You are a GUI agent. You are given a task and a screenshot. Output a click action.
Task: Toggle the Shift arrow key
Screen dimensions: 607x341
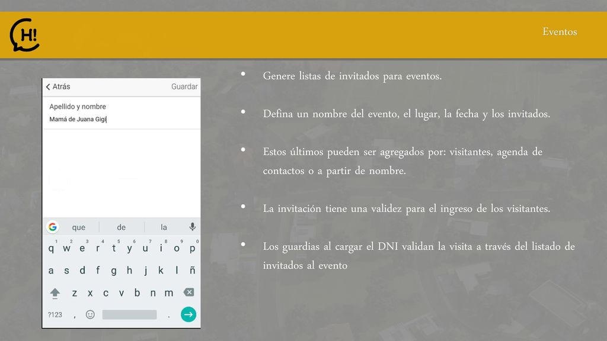tap(55, 293)
